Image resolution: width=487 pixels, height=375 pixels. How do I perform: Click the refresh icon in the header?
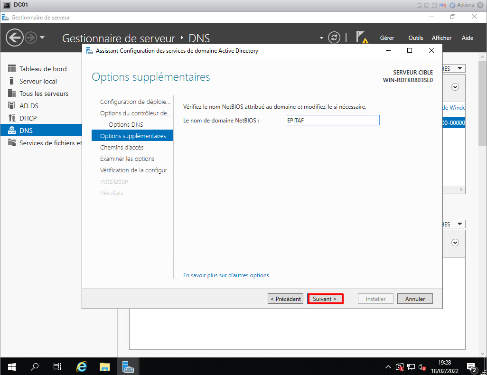pyautogui.click(x=334, y=38)
